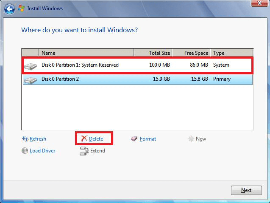Click drive icon of Disk 0 Partition 2
This screenshot has width=270, height=203.
31,80
